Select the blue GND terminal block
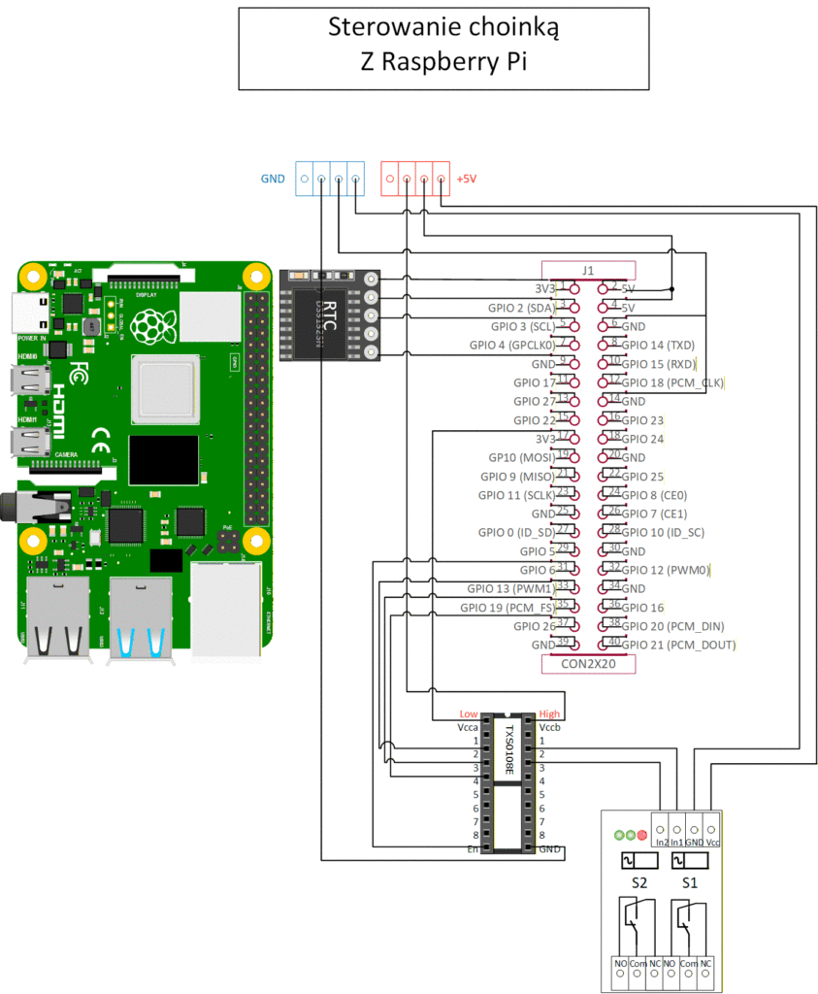This screenshot has height=994, width=818. click(x=330, y=179)
